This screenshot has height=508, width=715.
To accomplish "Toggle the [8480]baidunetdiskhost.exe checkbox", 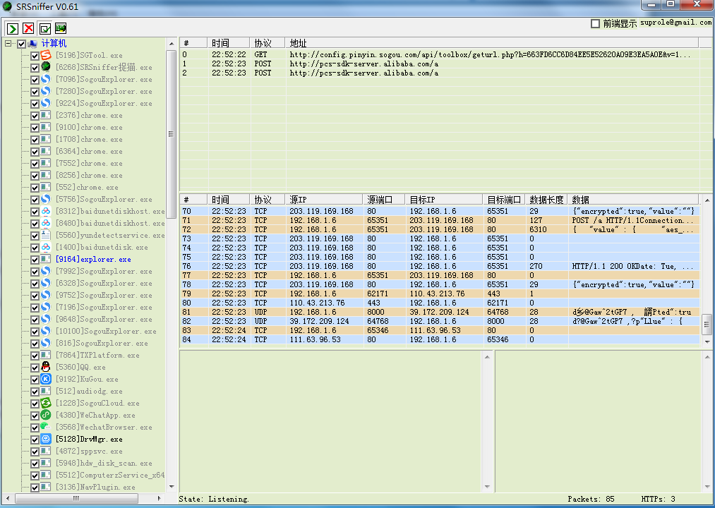I will [x=35, y=224].
